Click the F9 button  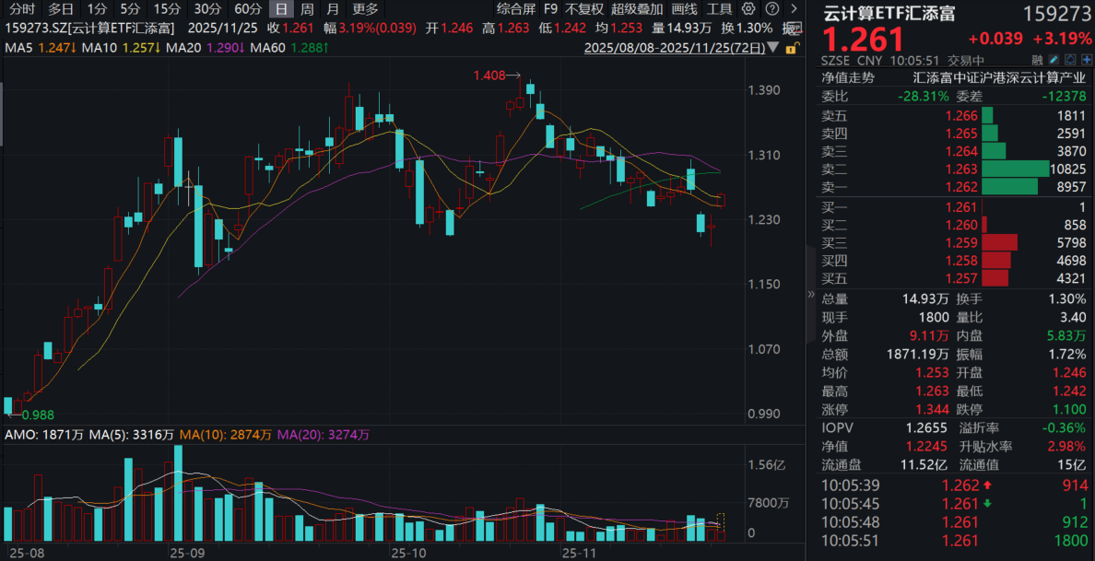pos(549,8)
